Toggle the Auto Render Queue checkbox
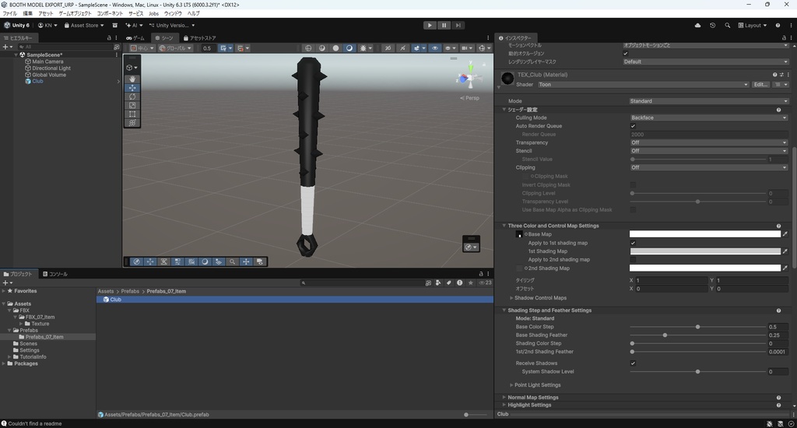The image size is (797, 428). 633,126
